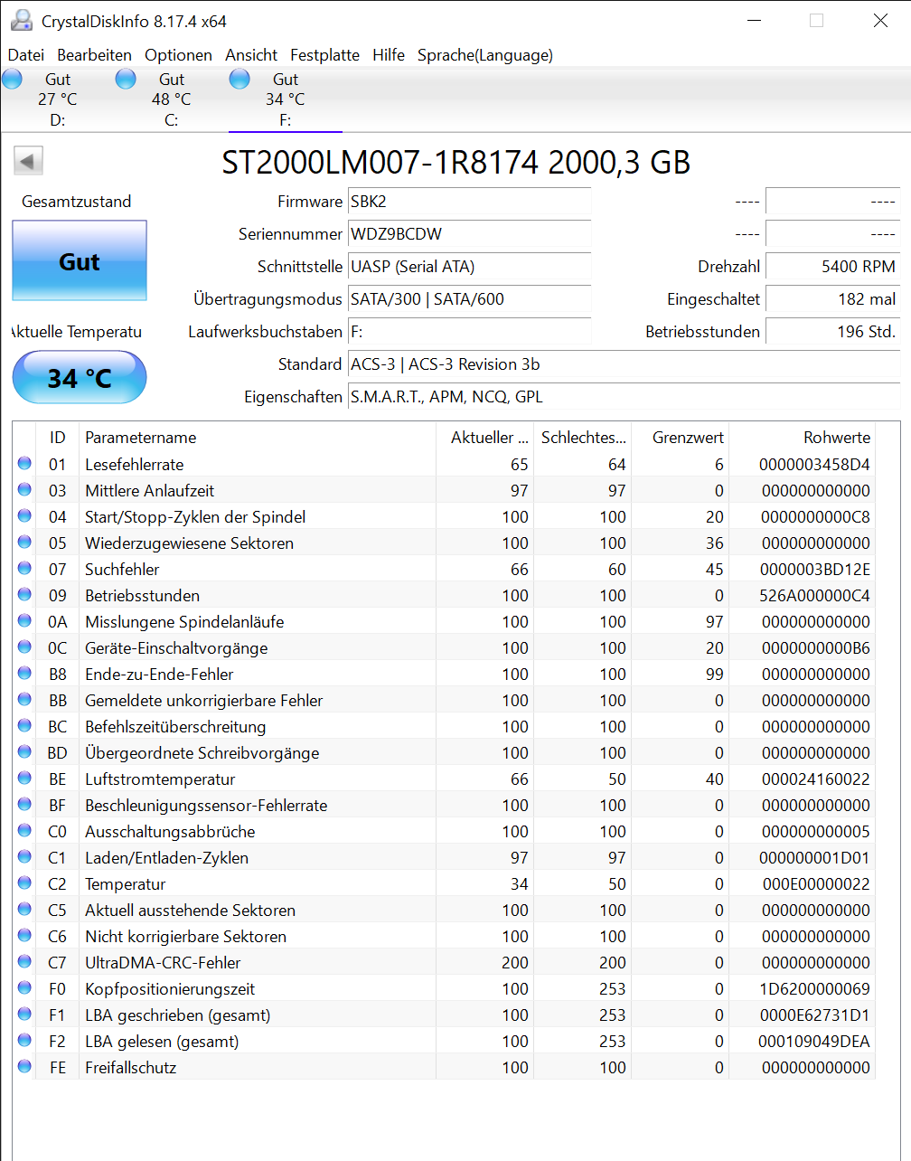The width and height of the screenshot is (911, 1161).
Task: Click the blue health indicator for drive C:
Action: point(126,79)
